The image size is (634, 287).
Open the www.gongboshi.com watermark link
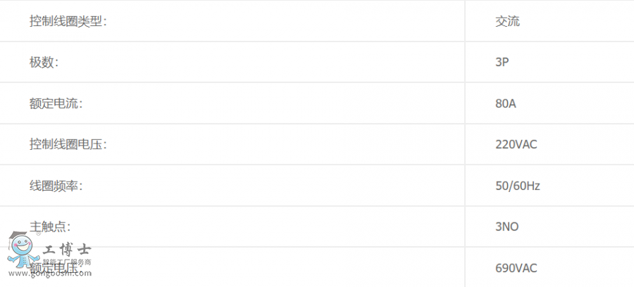point(50,273)
